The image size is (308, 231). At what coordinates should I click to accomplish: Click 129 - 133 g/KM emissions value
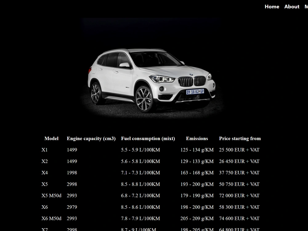click(x=197, y=161)
